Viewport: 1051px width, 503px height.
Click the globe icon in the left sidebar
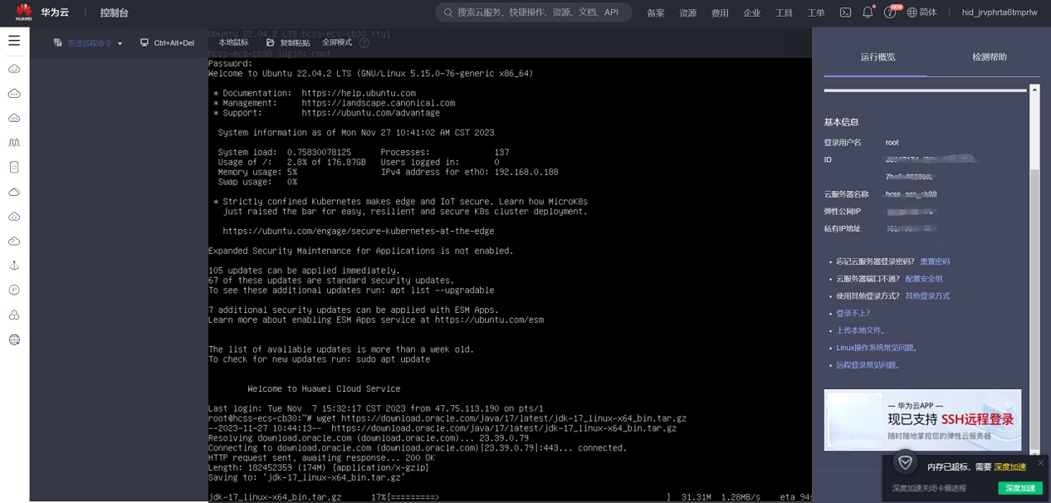pos(14,339)
